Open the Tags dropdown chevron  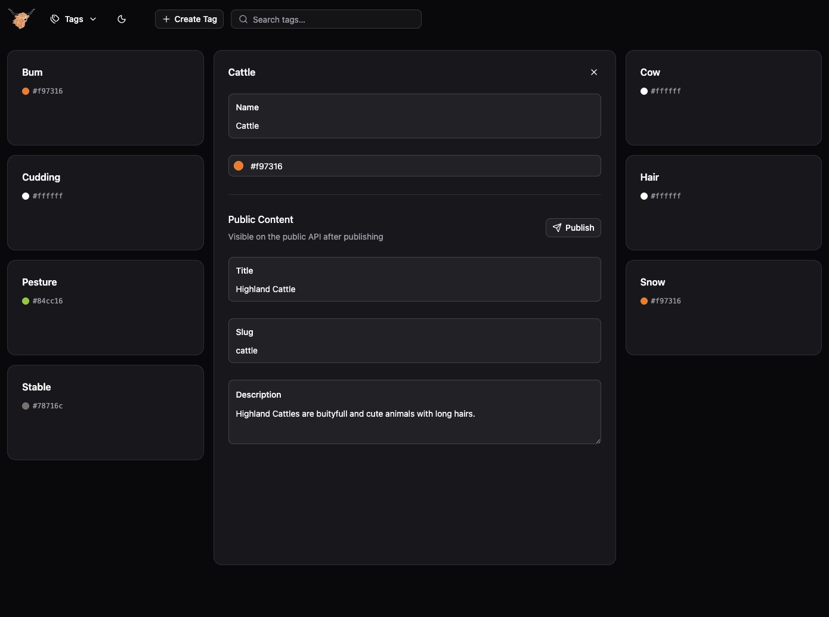[x=93, y=19]
